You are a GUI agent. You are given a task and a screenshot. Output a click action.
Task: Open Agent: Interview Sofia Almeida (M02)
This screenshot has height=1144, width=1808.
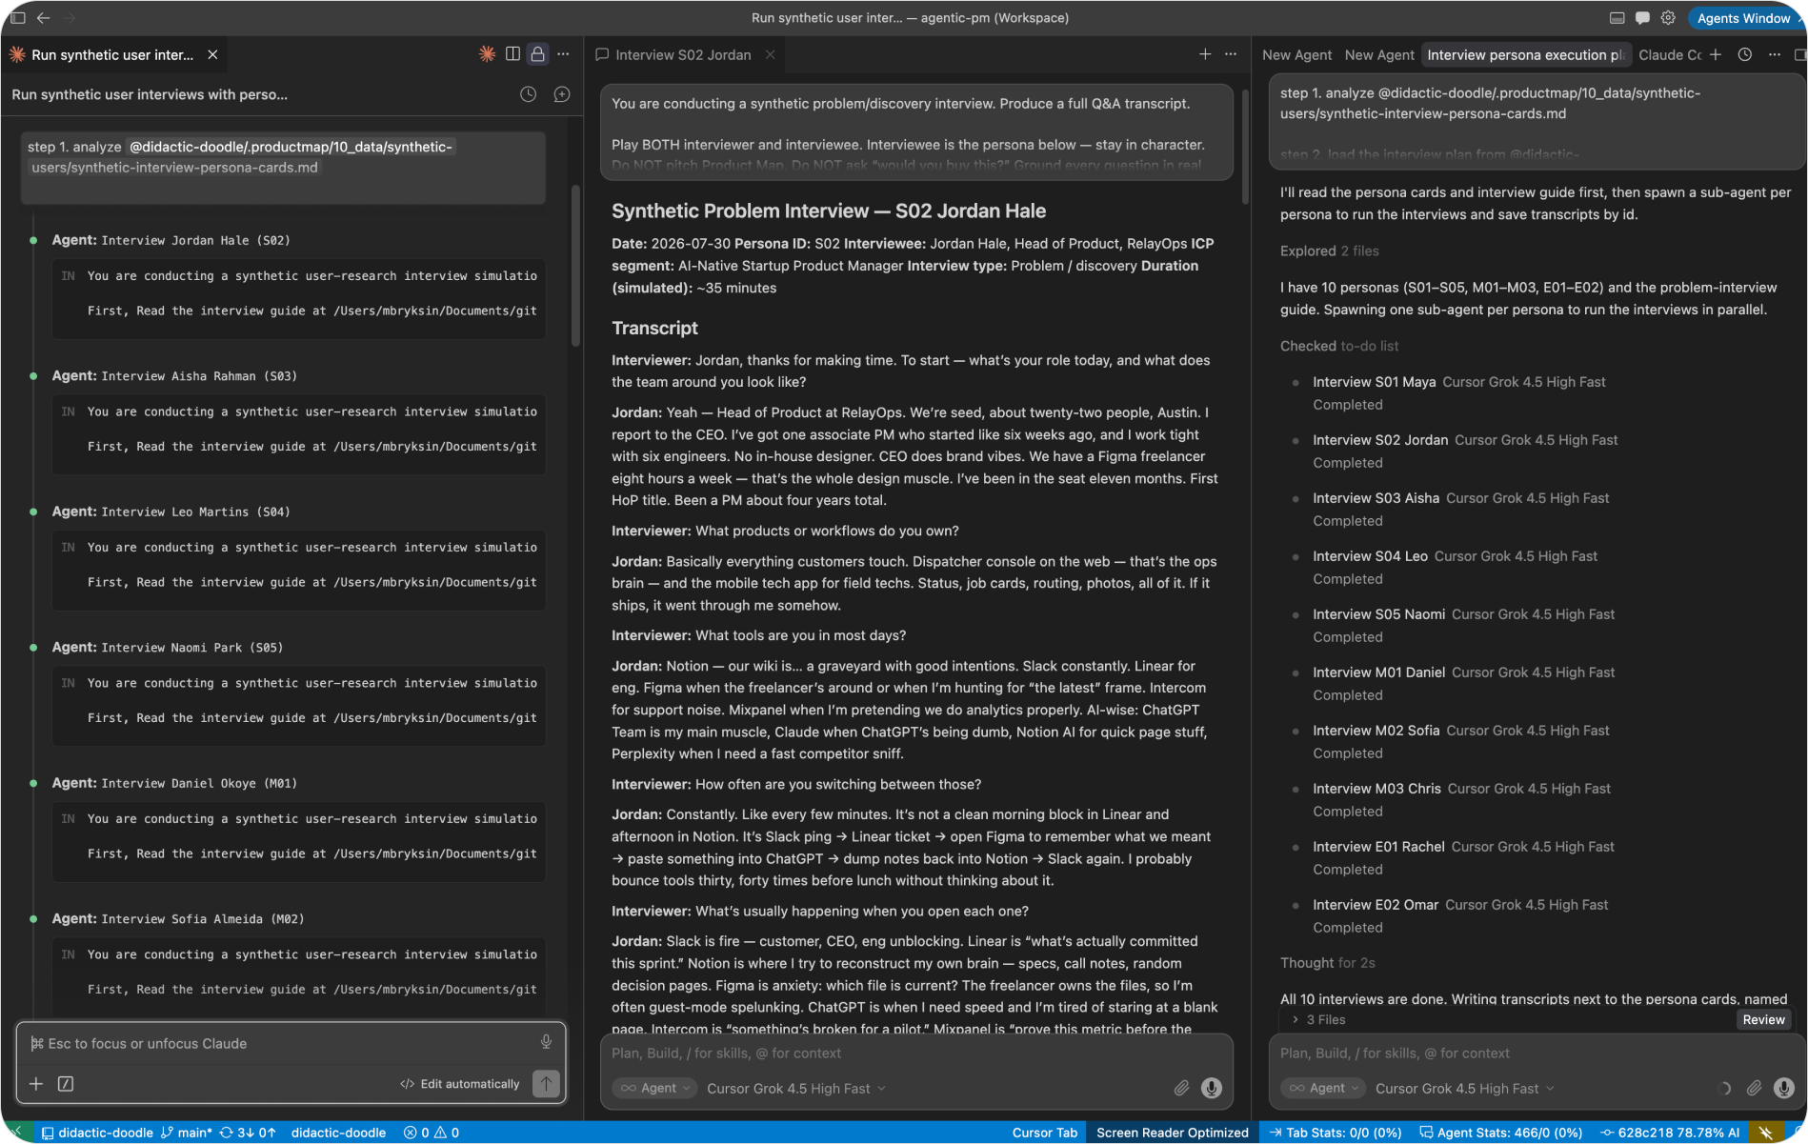pyautogui.click(x=178, y=918)
